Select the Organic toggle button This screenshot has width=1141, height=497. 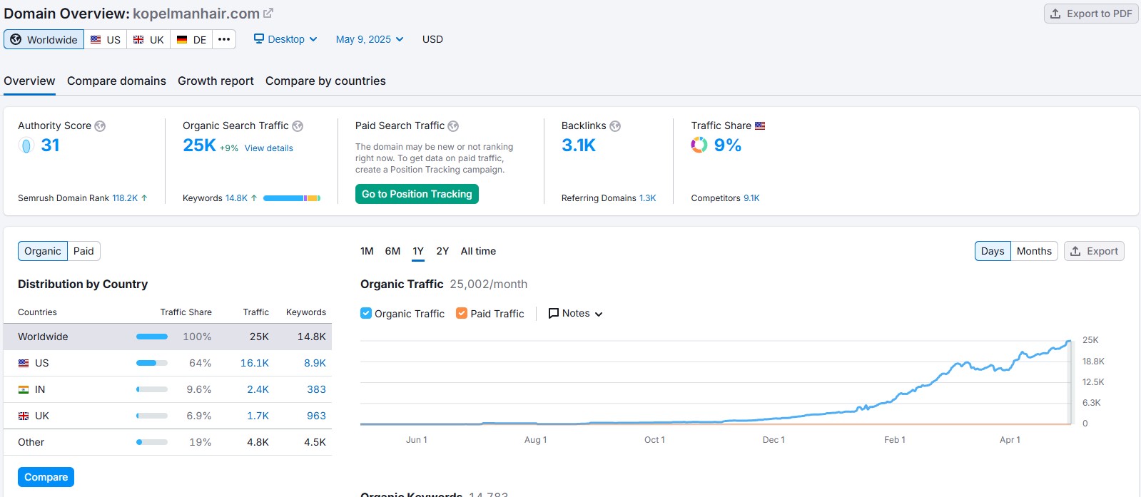[43, 251]
